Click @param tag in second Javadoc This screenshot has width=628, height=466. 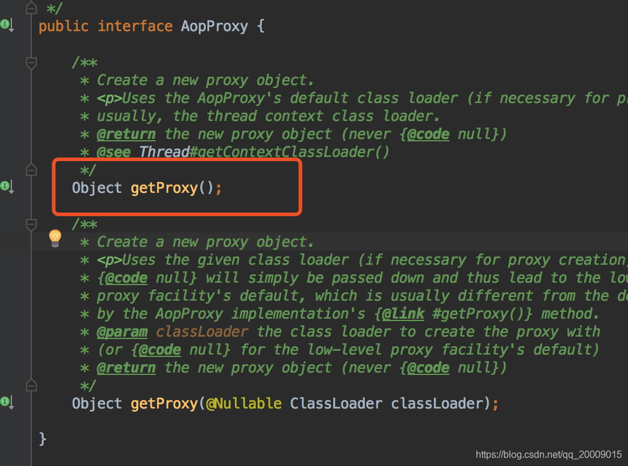122,332
